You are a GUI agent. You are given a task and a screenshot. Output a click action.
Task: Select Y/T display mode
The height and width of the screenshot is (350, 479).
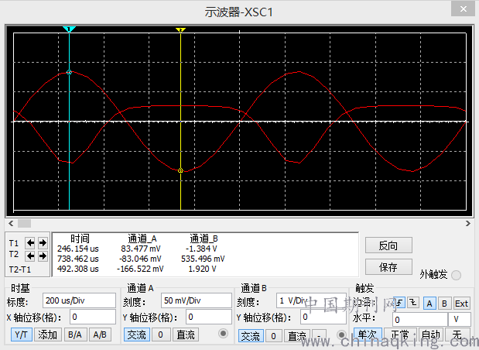21,335
